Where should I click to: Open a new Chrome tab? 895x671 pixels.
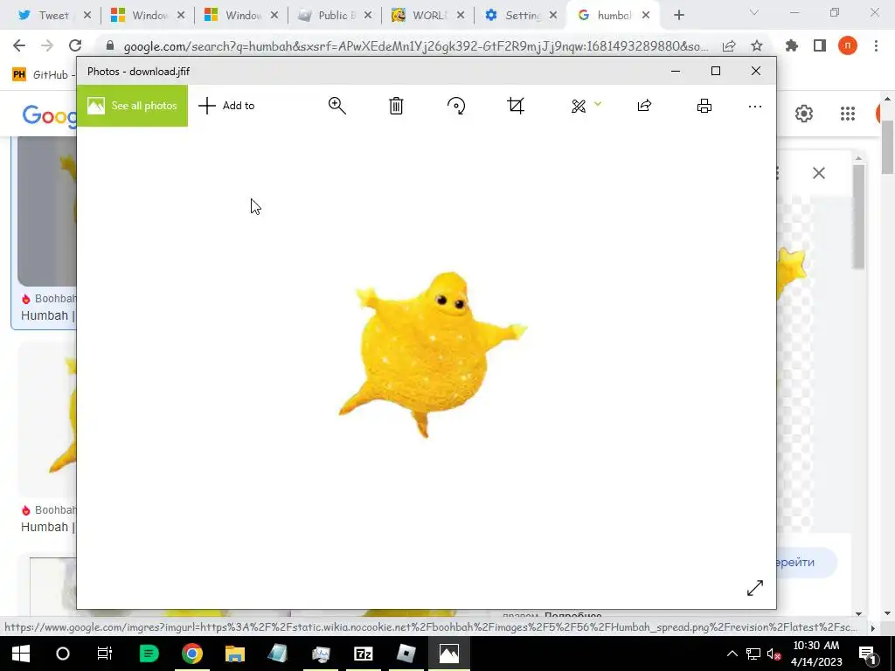point(678,16)
